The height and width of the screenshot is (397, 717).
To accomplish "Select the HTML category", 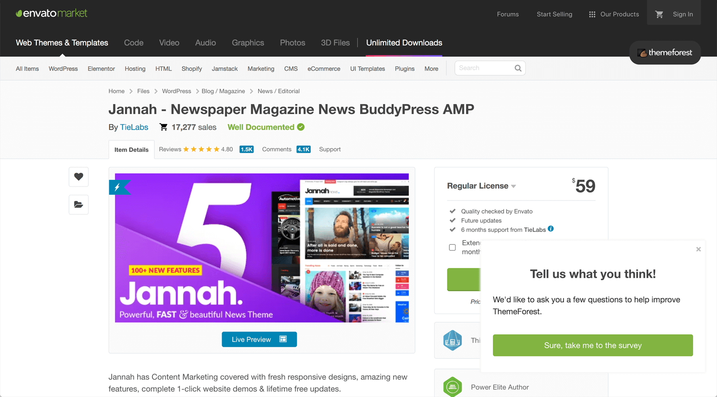I will tap(163, 69).
